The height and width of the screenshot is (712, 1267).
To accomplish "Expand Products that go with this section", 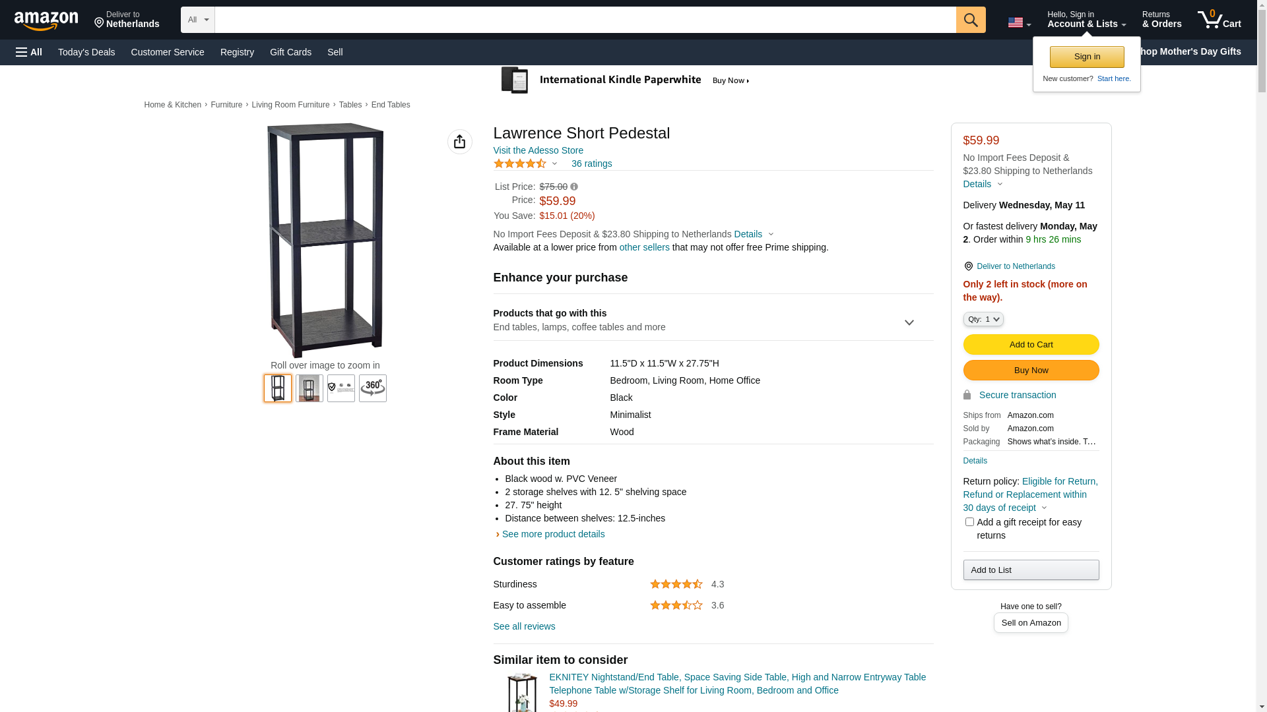I will pos(909,322).
